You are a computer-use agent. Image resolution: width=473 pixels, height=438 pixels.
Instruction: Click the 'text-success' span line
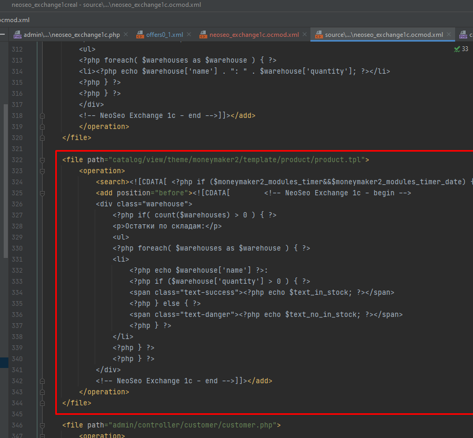(262, 293)
